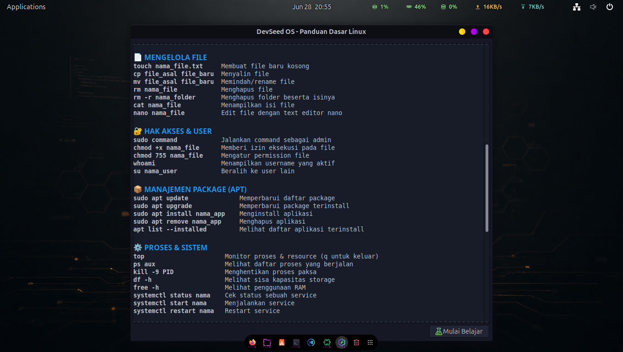Click the CPU usage 1% indicator

(x=380, y=7)
